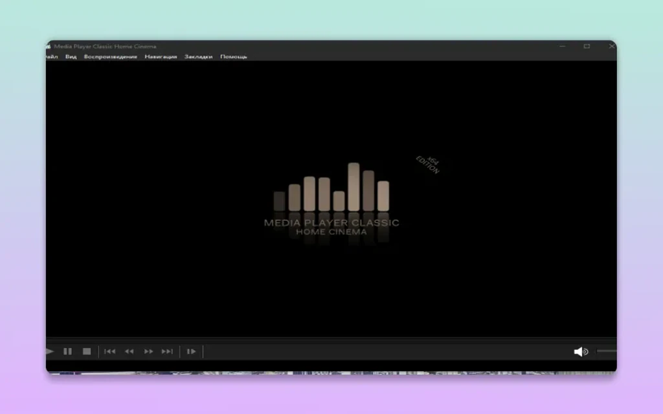Rewind with the decrease speed button
Image resolution: width=663 pixels, height=414 pixels.
(129, 351)
